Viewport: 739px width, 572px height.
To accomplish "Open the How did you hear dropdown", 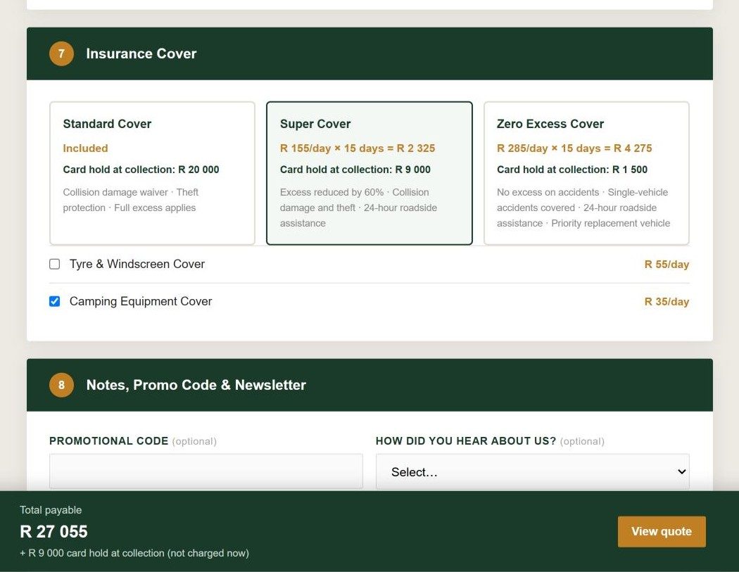I will point(533,471).
